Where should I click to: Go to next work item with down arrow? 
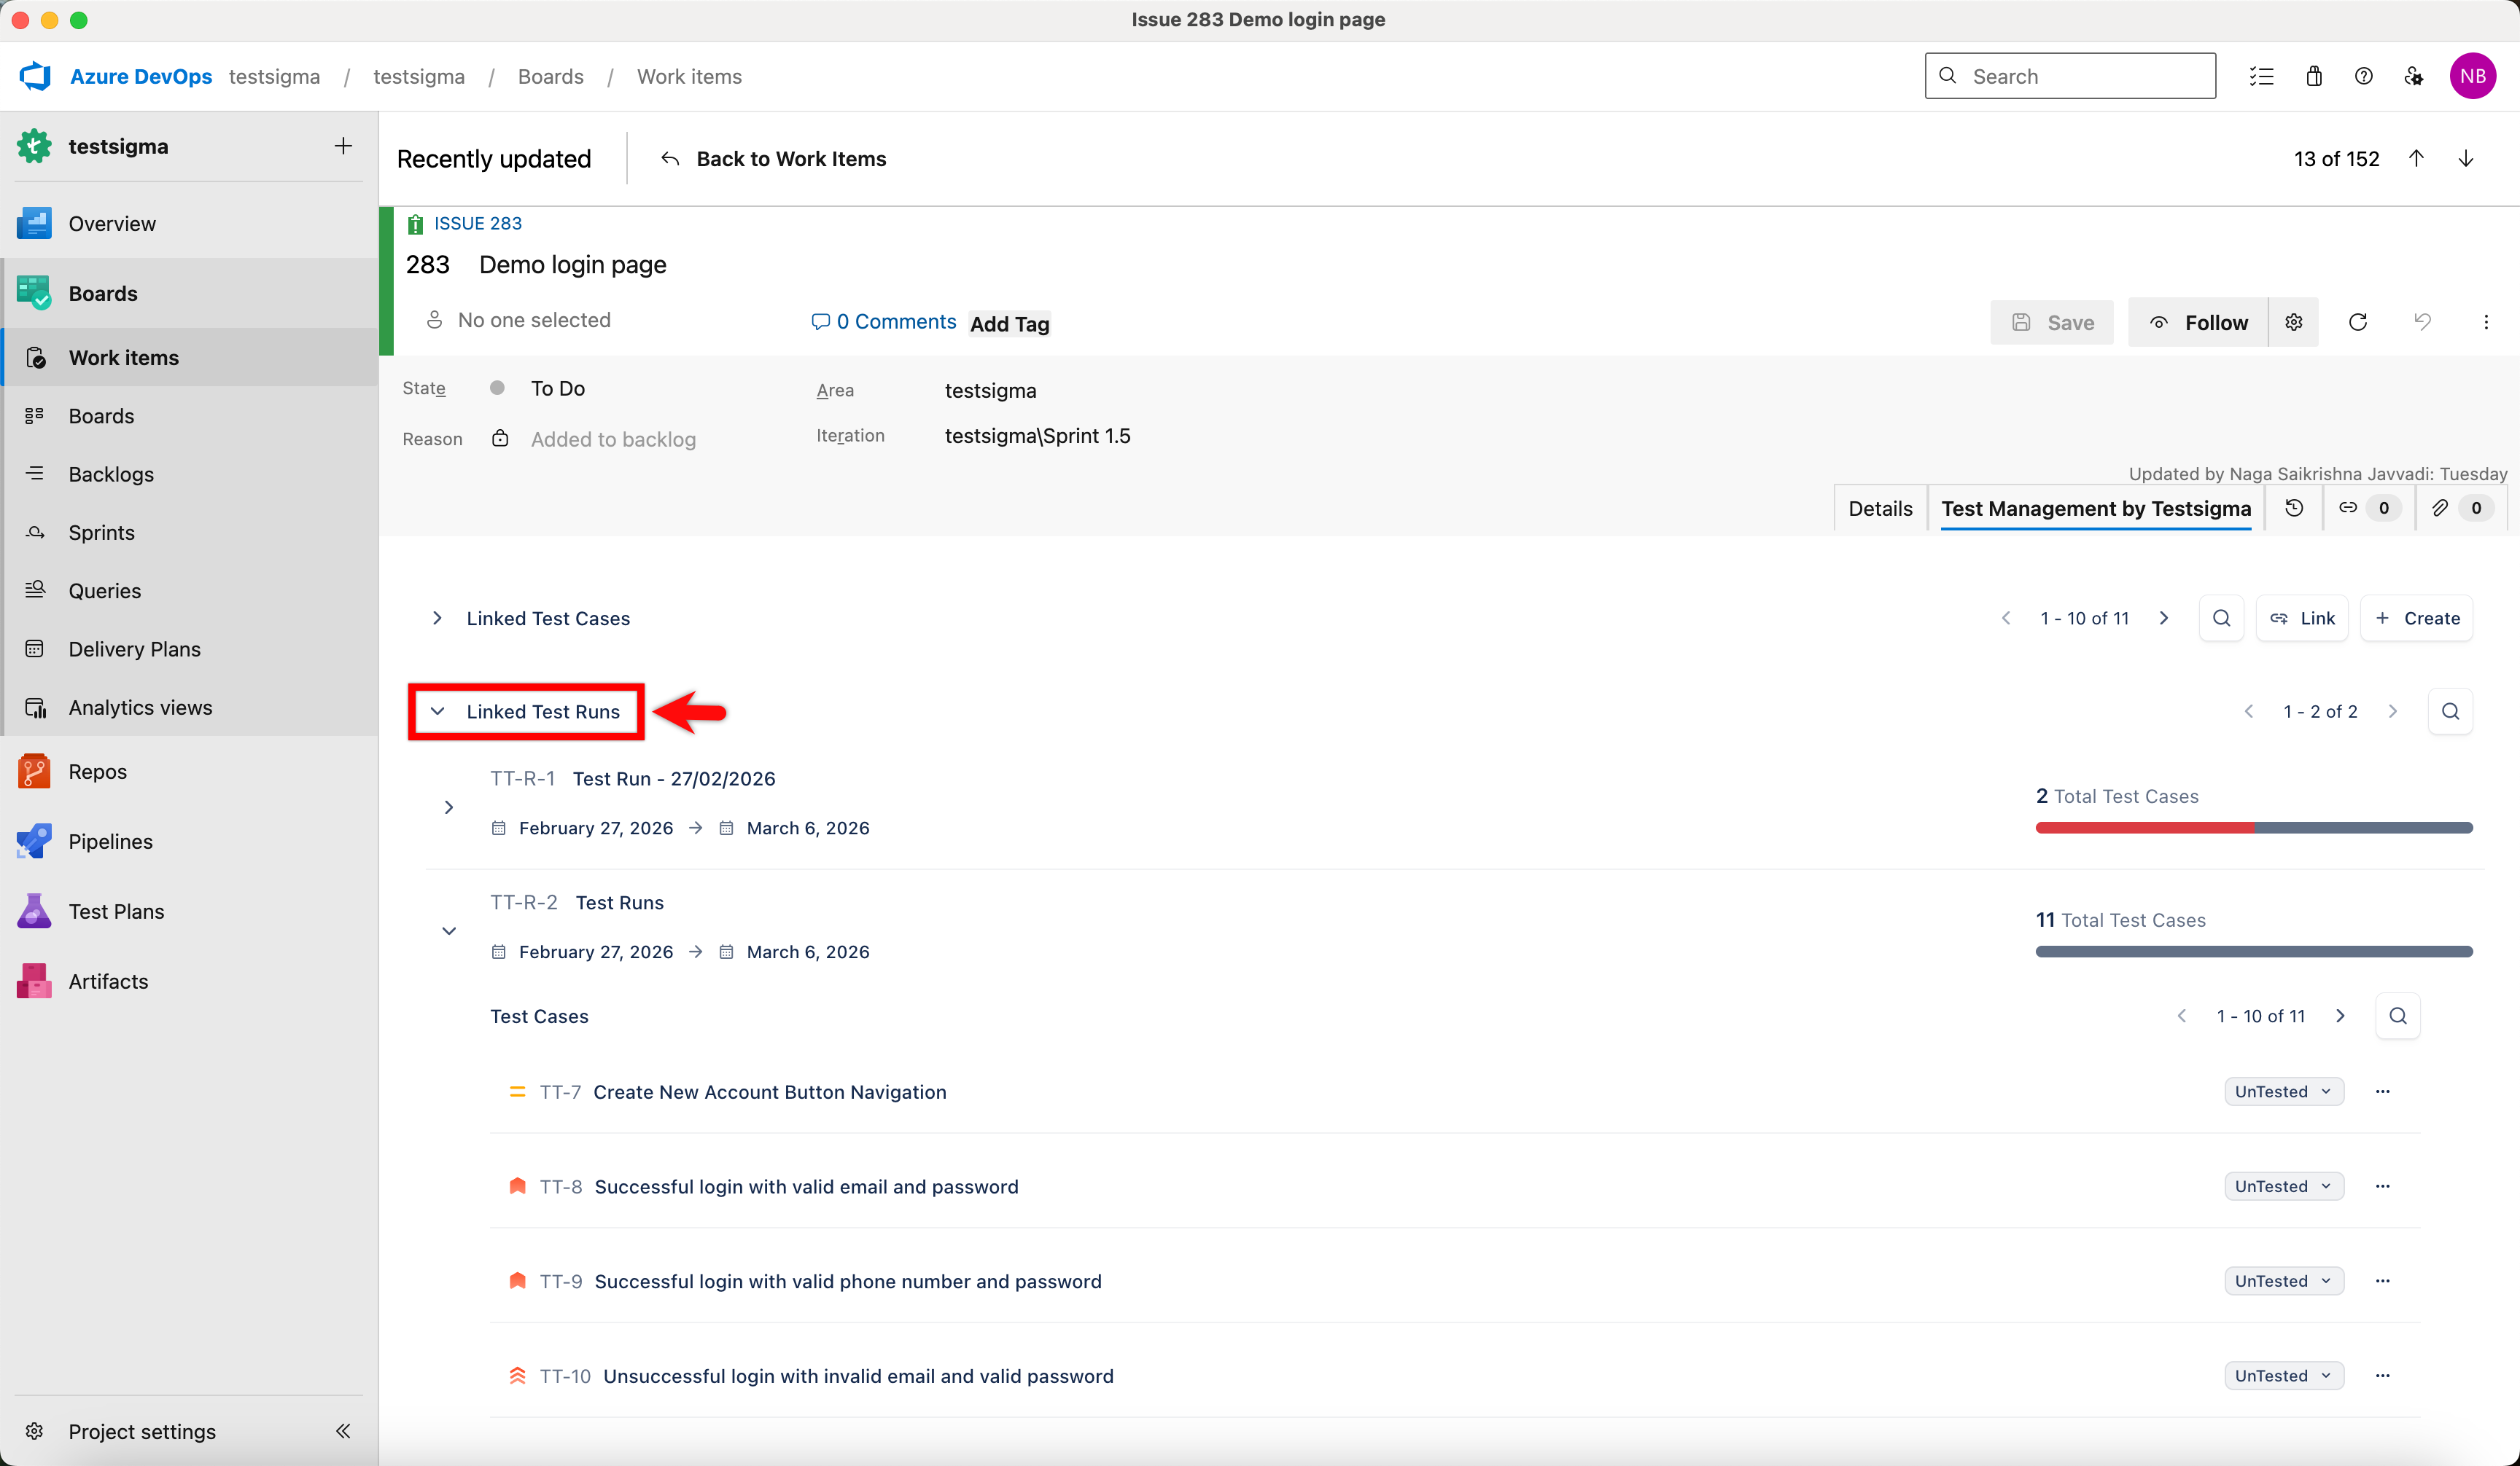point(2466,159)
